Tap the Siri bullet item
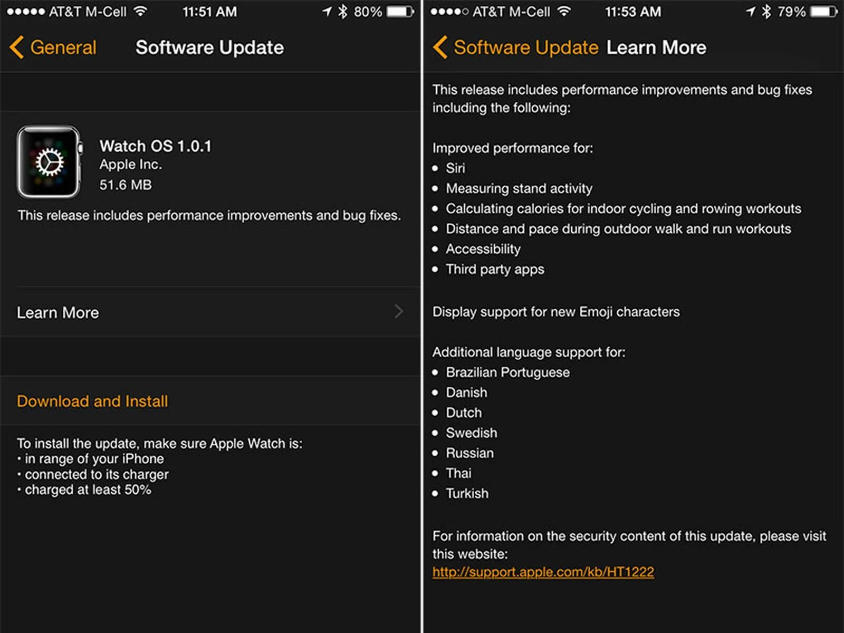844x633 pixels. [455, 168]
